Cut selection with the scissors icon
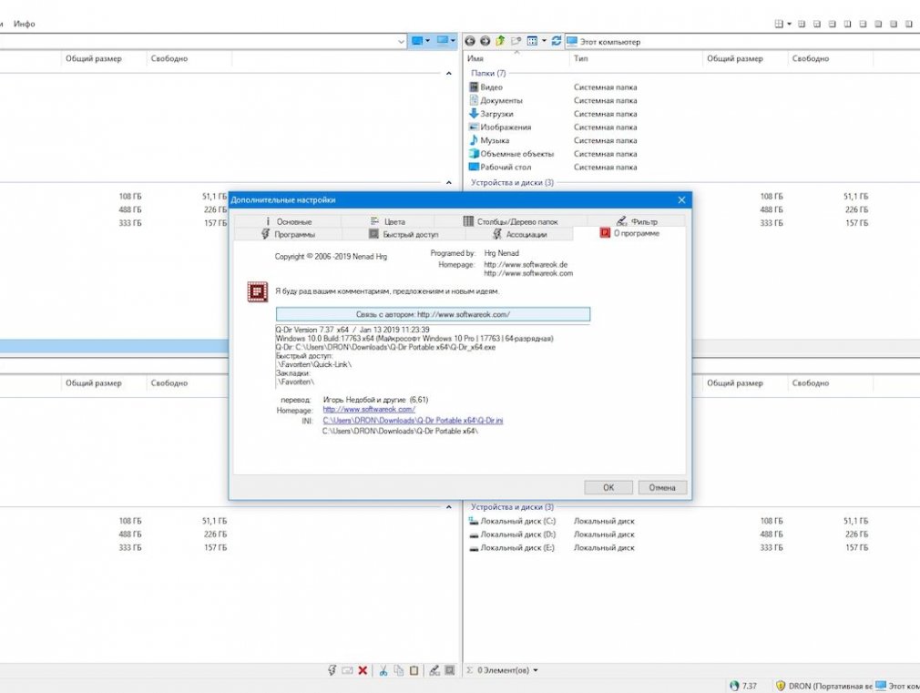The height and width of the screenshot is (693, 920). coord(383,670)
